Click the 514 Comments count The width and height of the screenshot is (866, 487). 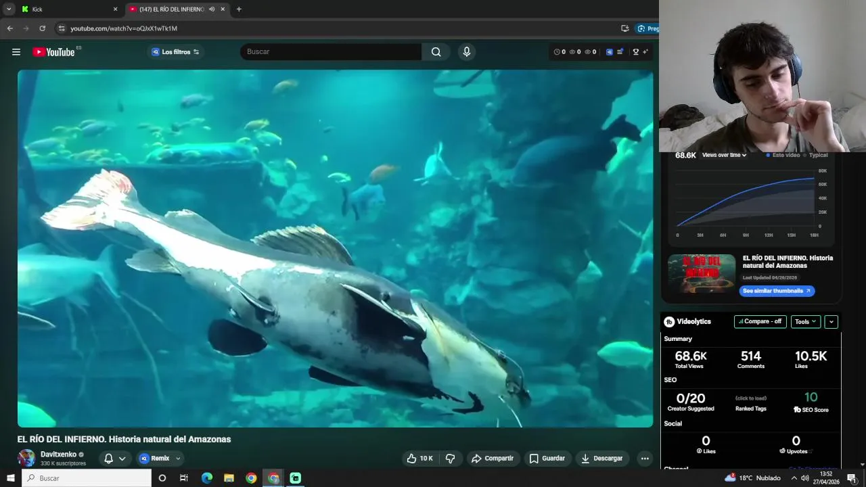(751, 356)
